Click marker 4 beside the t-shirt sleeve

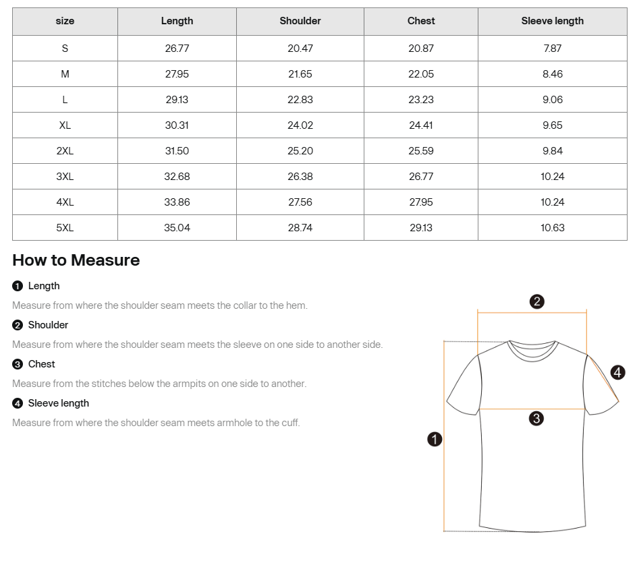click(x=617, y=372)
